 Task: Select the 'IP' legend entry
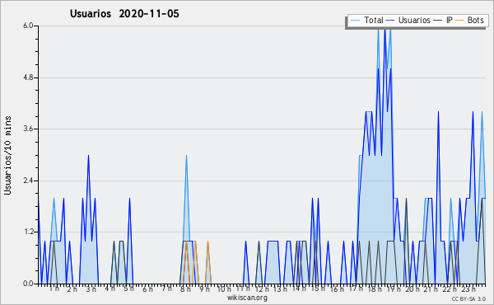[443, 20]
